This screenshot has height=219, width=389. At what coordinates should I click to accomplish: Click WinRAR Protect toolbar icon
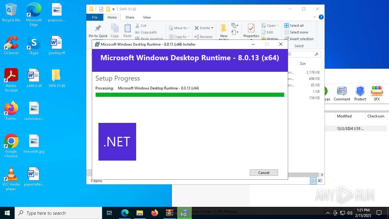coord(360,93)
